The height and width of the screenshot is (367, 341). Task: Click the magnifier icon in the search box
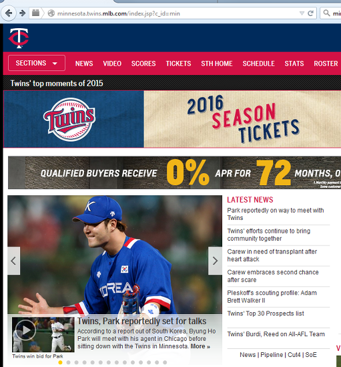(326, 13)
